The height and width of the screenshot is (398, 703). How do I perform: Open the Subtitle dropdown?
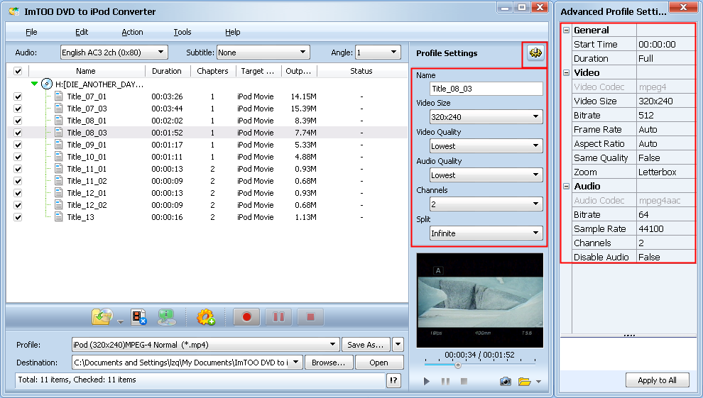click(263, 52)
